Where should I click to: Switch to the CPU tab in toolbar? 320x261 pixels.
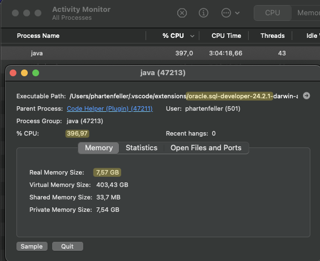point(272,13)
